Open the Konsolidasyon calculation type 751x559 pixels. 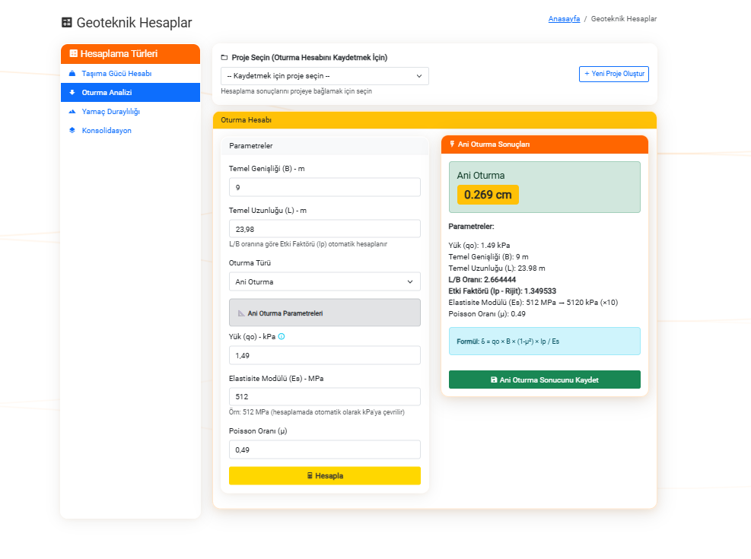(x=107, y=131)
